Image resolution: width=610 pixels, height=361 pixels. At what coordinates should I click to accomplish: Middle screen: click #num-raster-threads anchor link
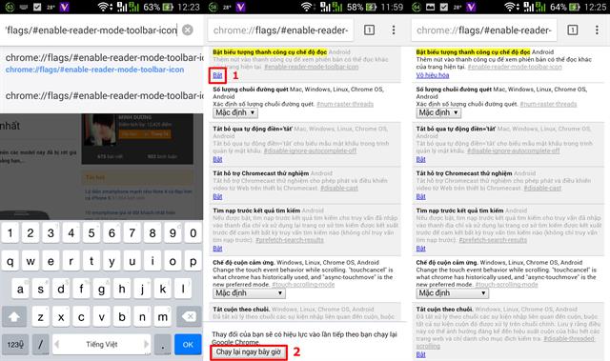345,104
